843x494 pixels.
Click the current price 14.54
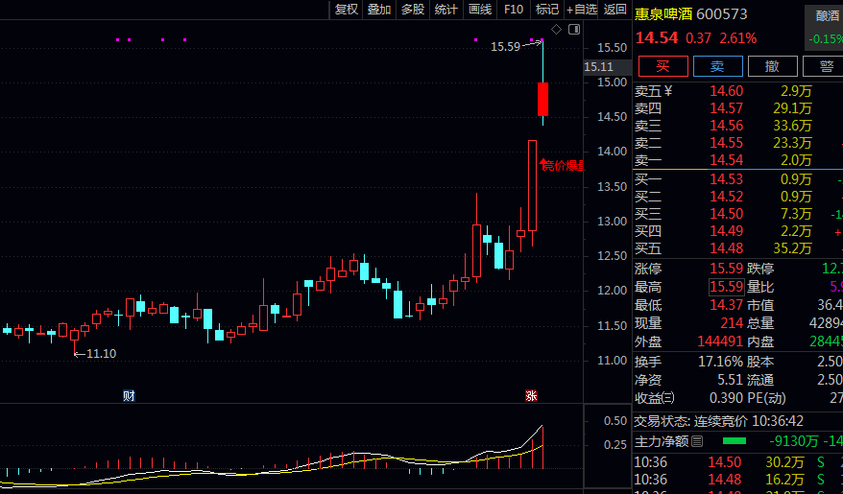657,38
